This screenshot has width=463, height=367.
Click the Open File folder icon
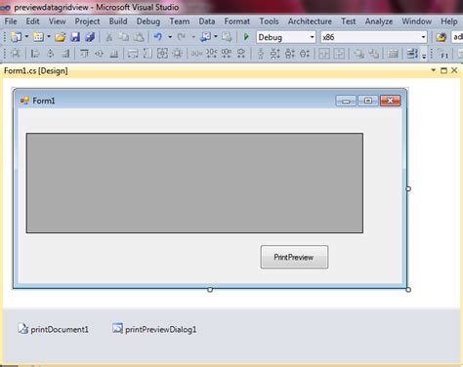[x=60, y=37]
